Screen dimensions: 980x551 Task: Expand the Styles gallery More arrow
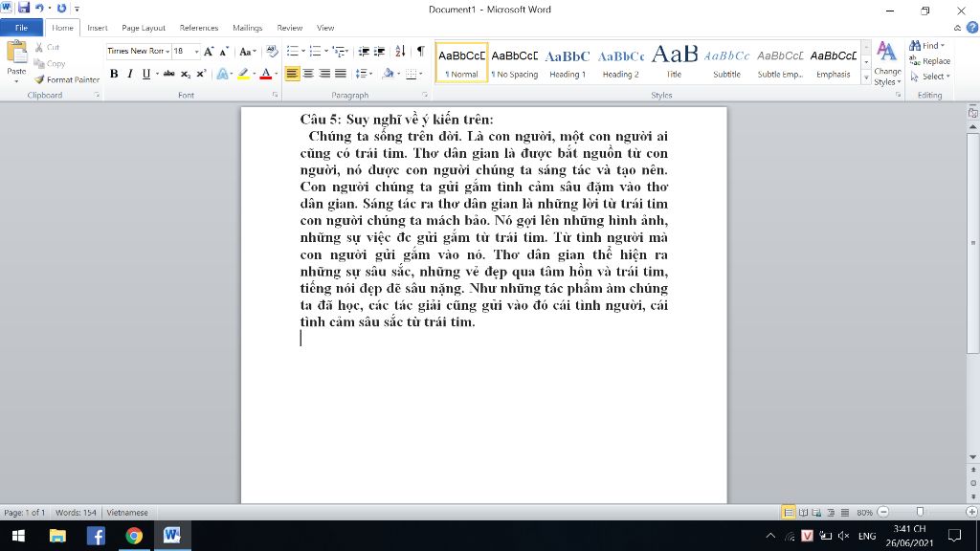(x=866, y=78)
